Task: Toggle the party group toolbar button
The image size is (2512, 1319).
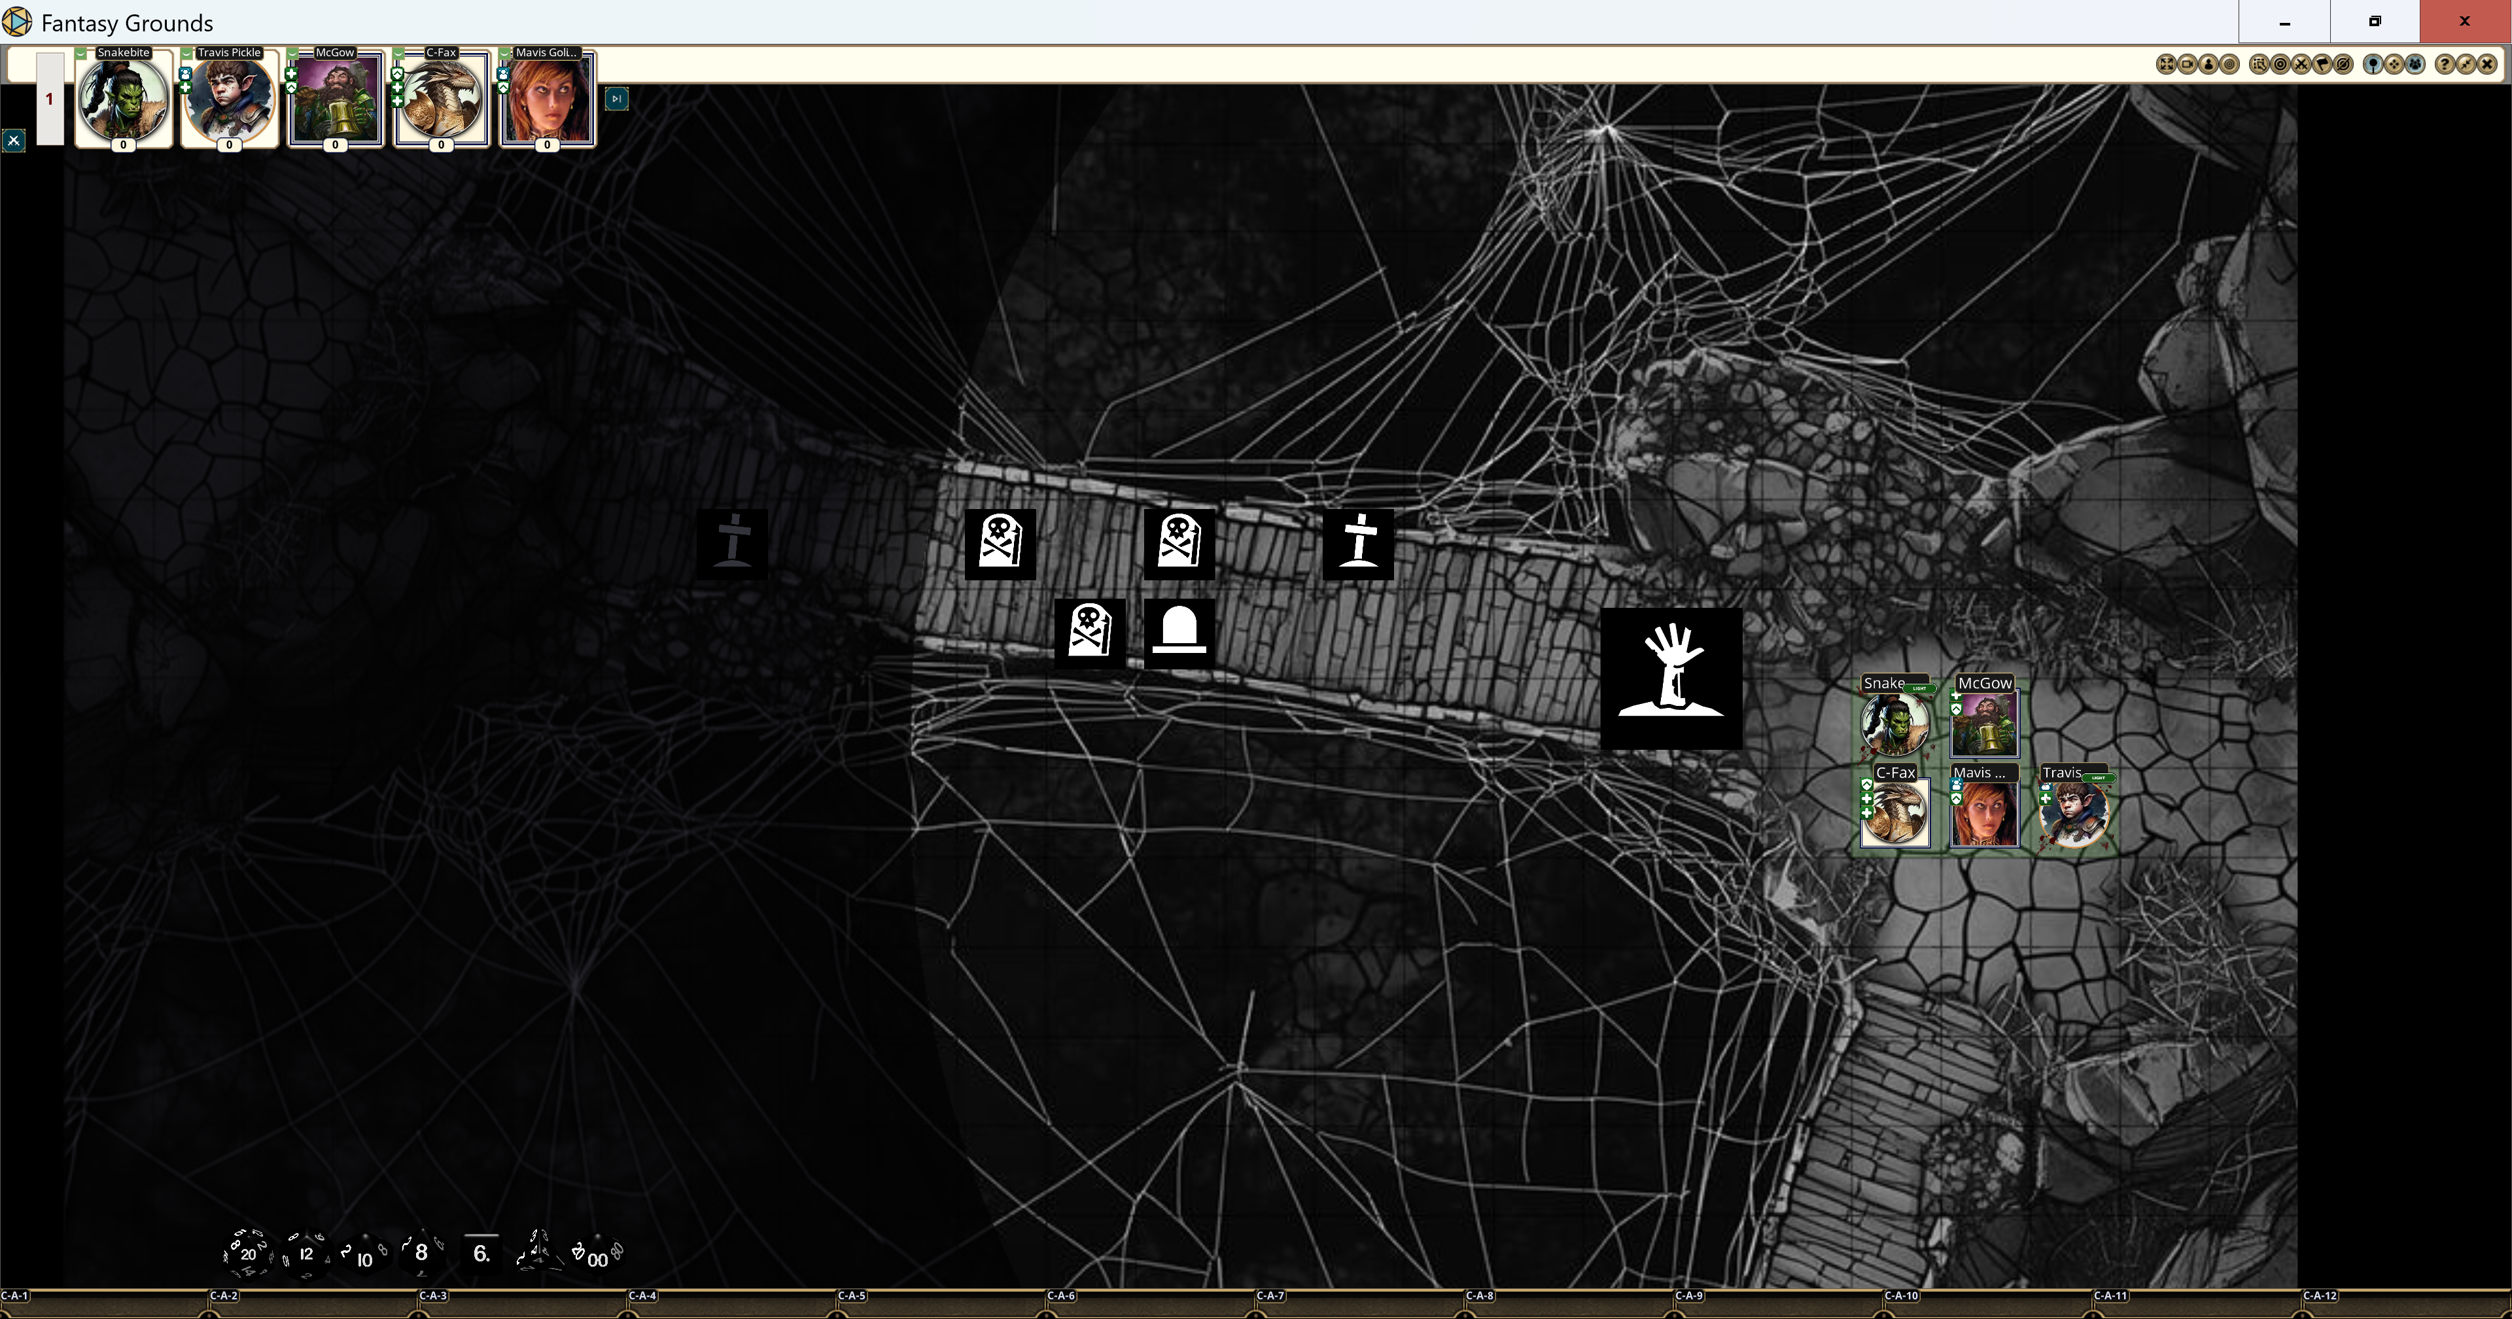Action: click(2415, 64)
